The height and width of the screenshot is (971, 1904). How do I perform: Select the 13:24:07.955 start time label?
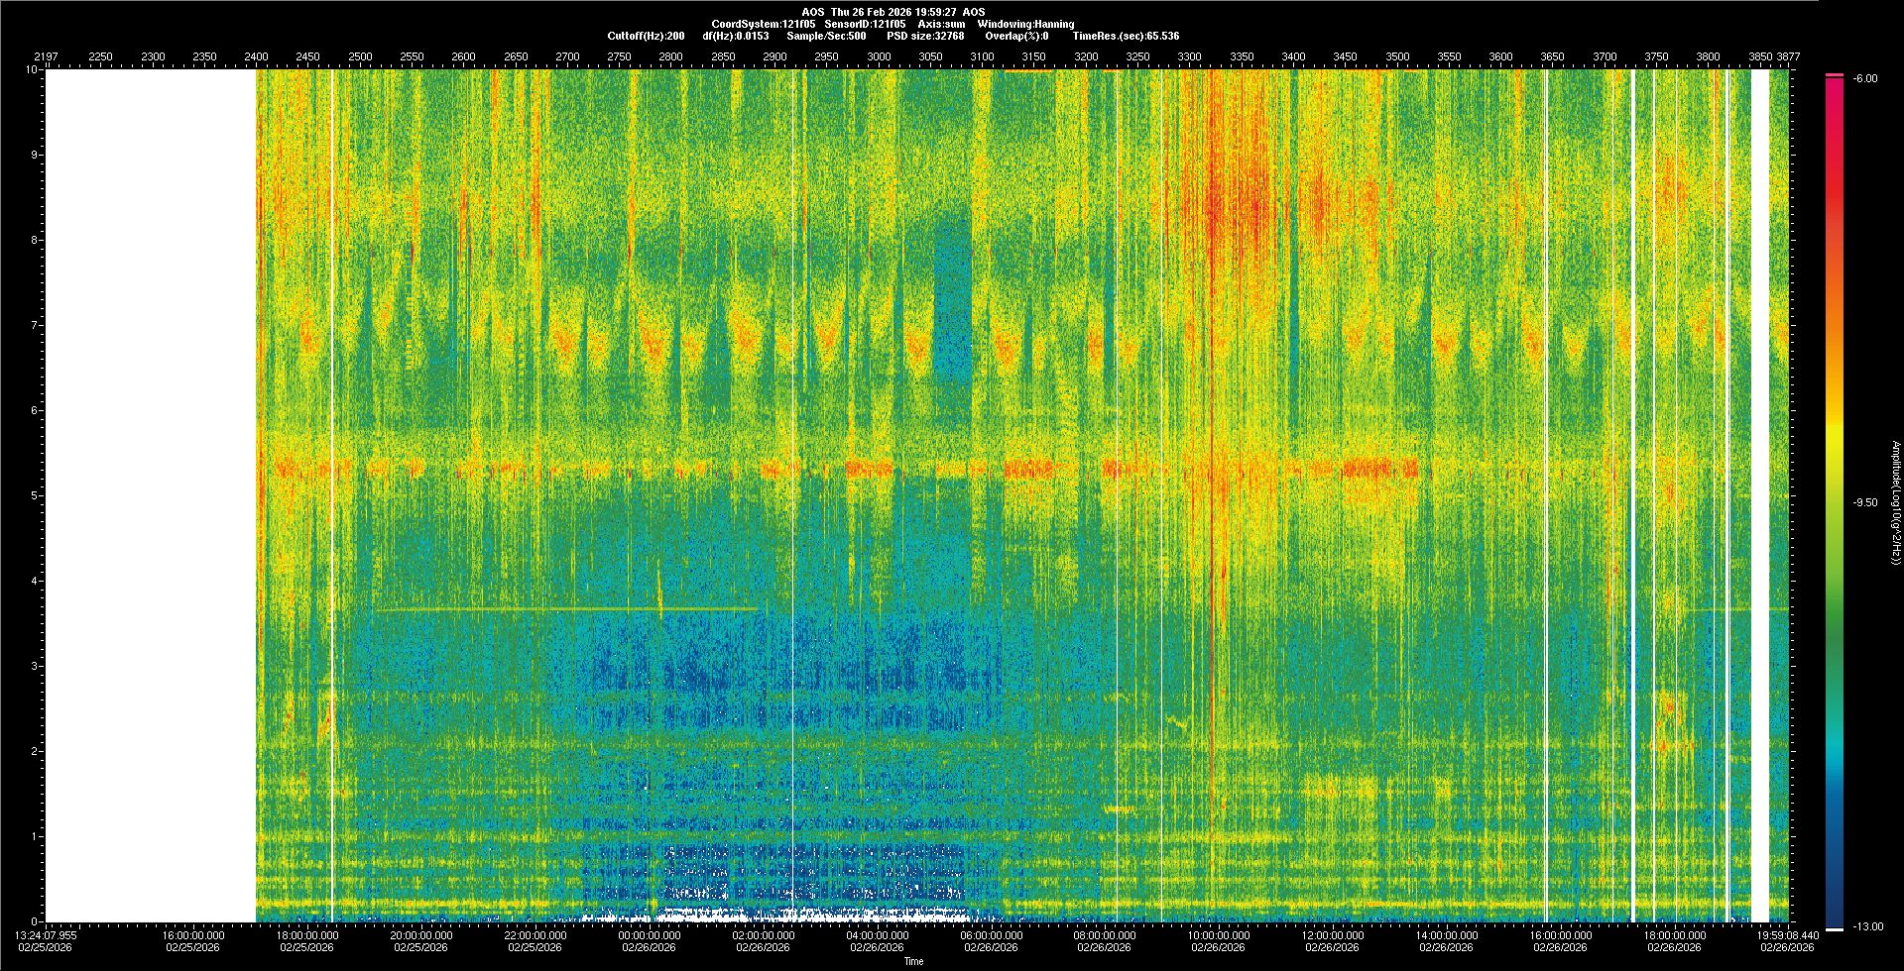point(46,934)
